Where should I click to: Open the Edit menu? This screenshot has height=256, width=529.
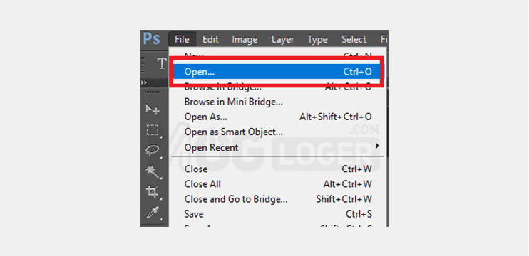click(x=210, y=39)
